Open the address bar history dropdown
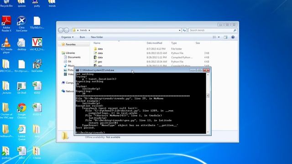Viewport: 292px width, 164px height. point(179,30)
